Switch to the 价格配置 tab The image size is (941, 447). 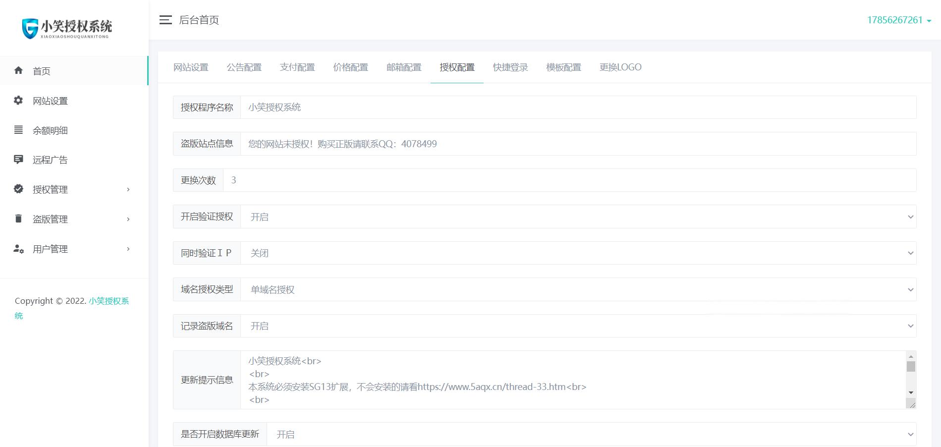coord(351,67)
